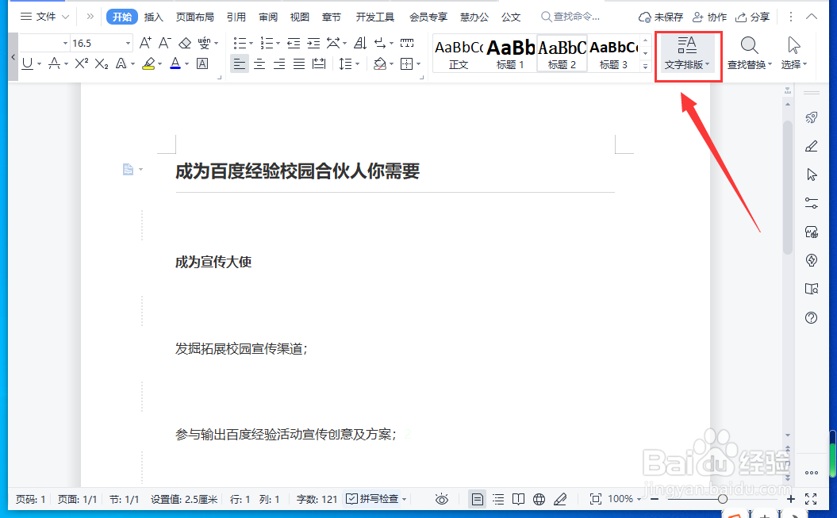The height and width of the screenshot is (518, 837).
Task: Open the borders dropdown arrow
Action: [x=418, y=64]
